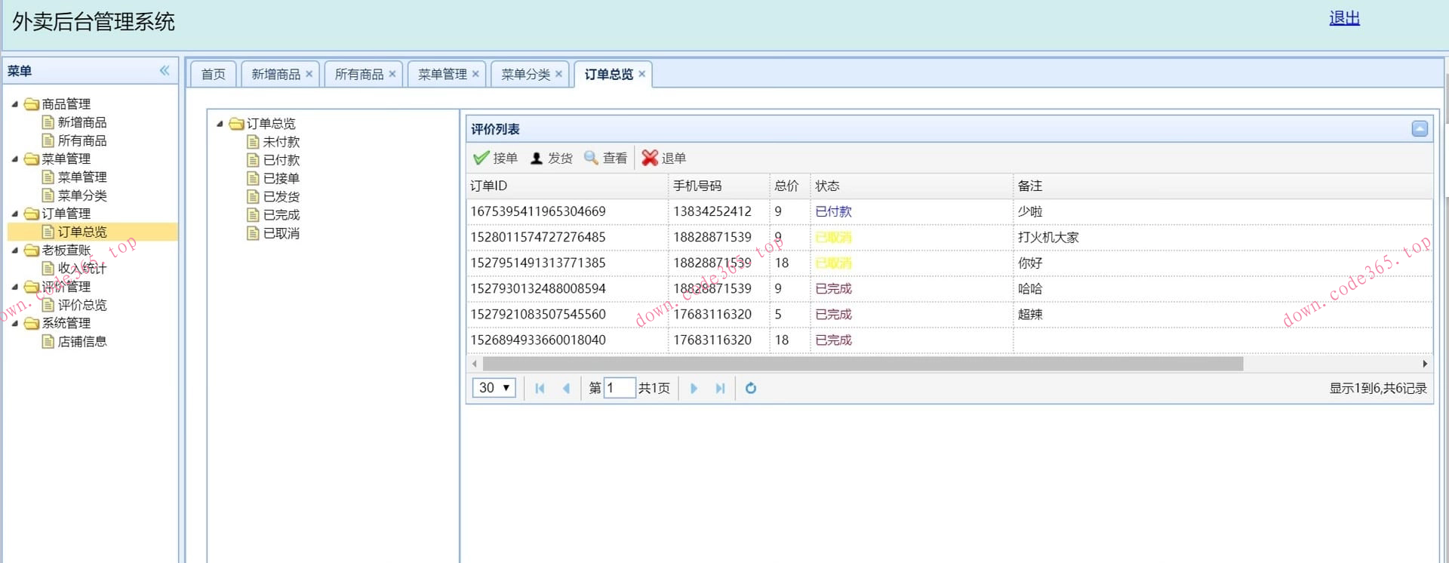Collapse the 评价列表 panel
This screenshot has height=563, width=1449.
[x=1419, y=129]
